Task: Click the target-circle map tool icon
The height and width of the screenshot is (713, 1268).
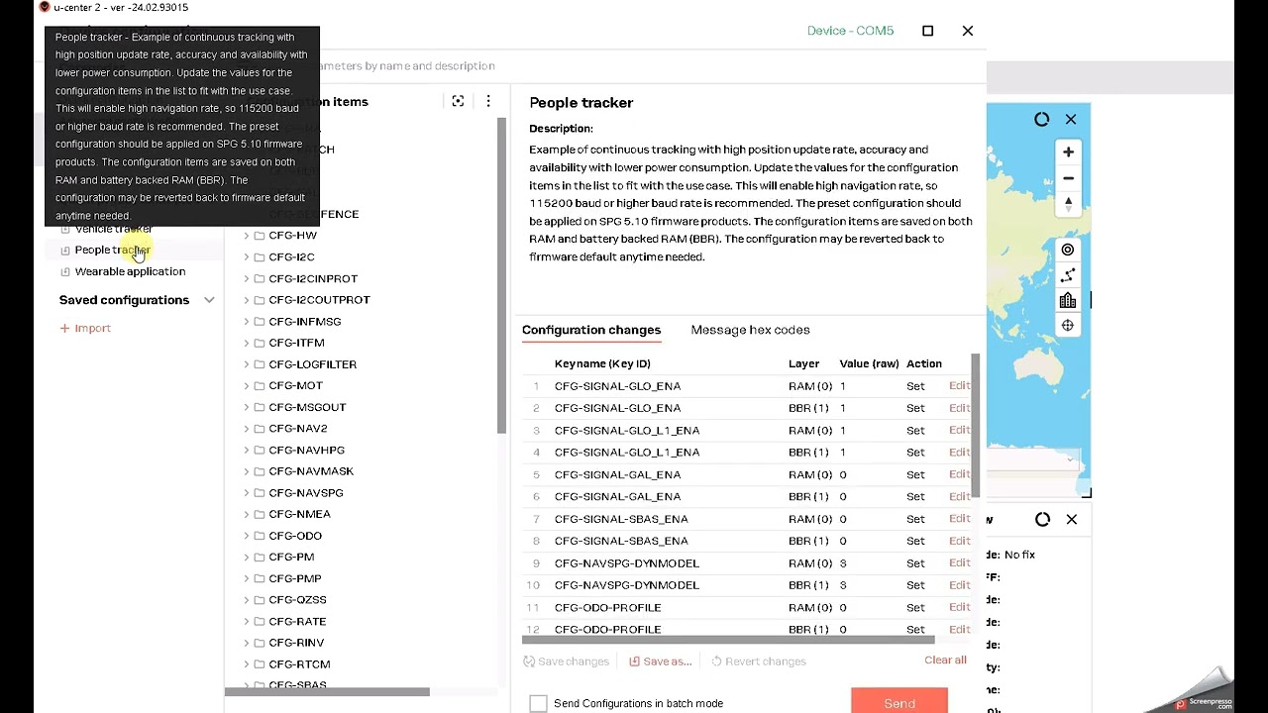Action: click(1068, 250)
